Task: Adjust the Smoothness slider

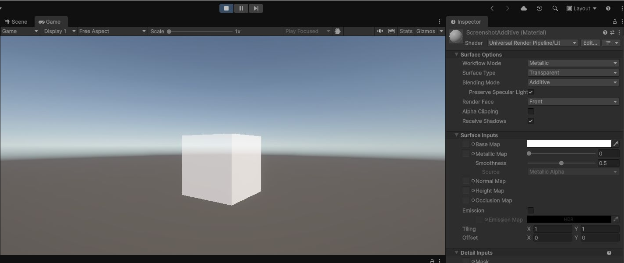Action: 561,163
